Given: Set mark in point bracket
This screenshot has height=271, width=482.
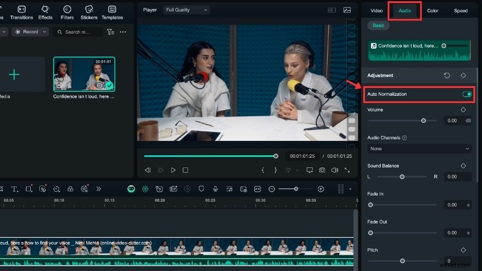Looking at the screenshot, I should tap(263, 170).
